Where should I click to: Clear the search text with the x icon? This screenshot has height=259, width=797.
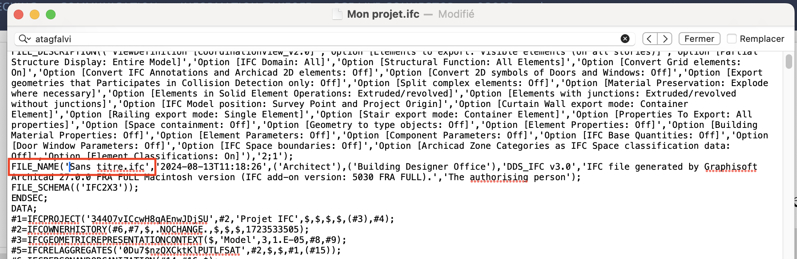pyautogui.click(x=625, y=39)
